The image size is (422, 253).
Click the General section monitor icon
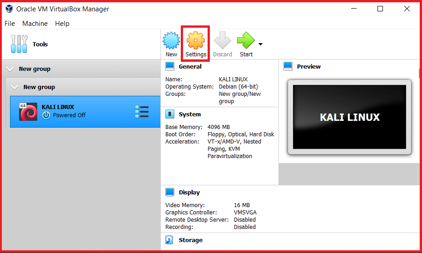tap(170, 66)
